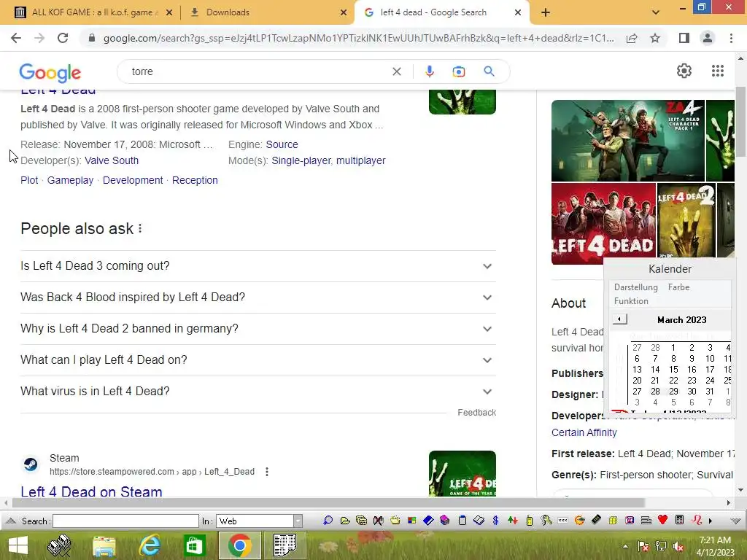Image resolution: width=747 pixels, height=560 pixels.
Task: Open Google settings gear icon
Action: pyautogui.click(x=684, y=71)
